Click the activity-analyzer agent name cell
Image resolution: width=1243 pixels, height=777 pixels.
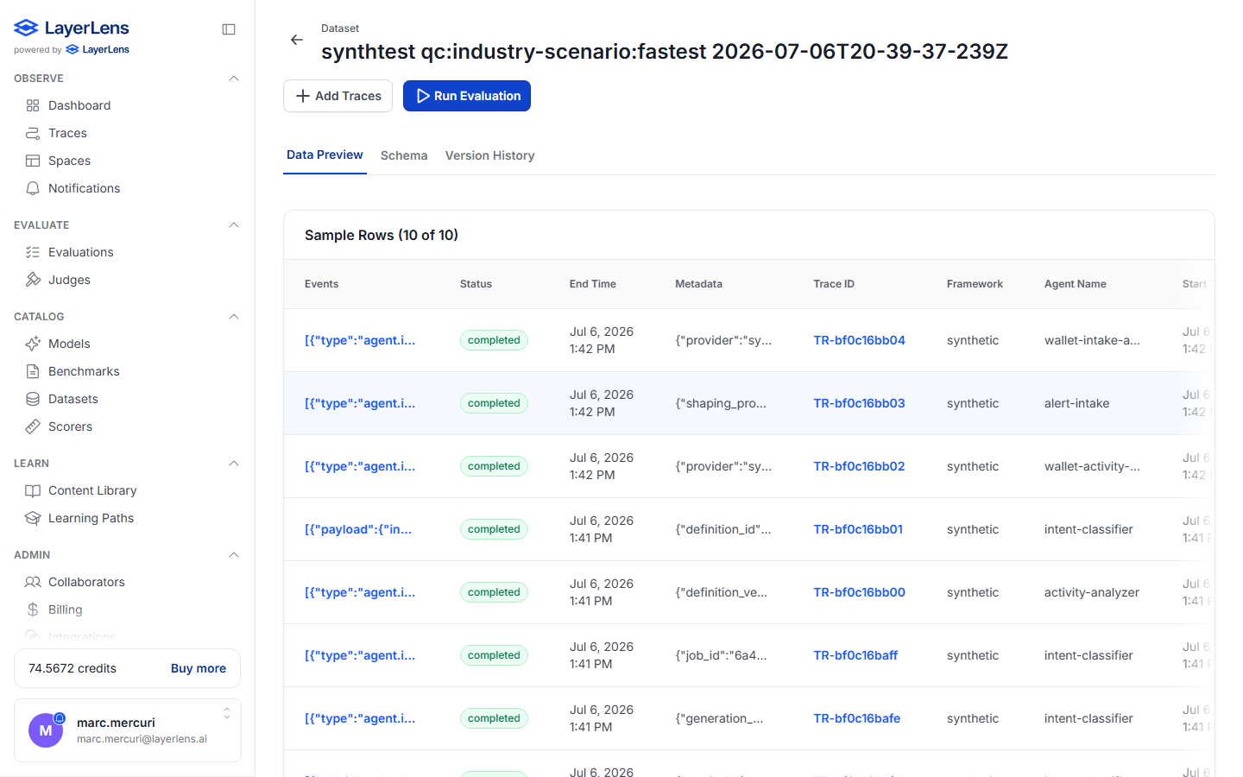(1092, 592)
